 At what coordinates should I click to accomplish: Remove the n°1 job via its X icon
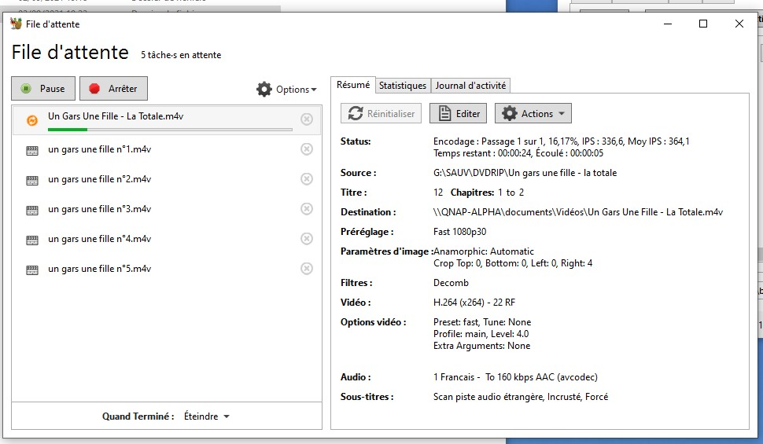[307, 149]
